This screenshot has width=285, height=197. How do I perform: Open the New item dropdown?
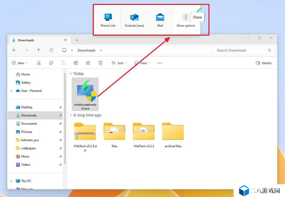click(20, 63)
